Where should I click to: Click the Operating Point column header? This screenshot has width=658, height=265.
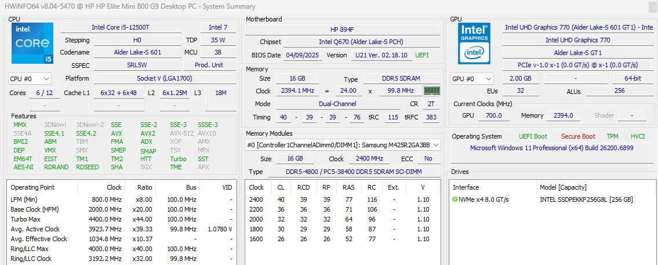click(x=43, y=187)
